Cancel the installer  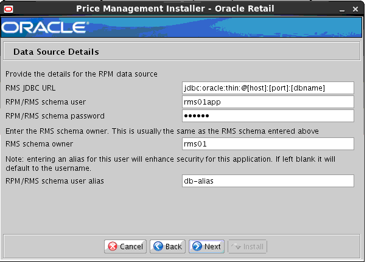125,246
